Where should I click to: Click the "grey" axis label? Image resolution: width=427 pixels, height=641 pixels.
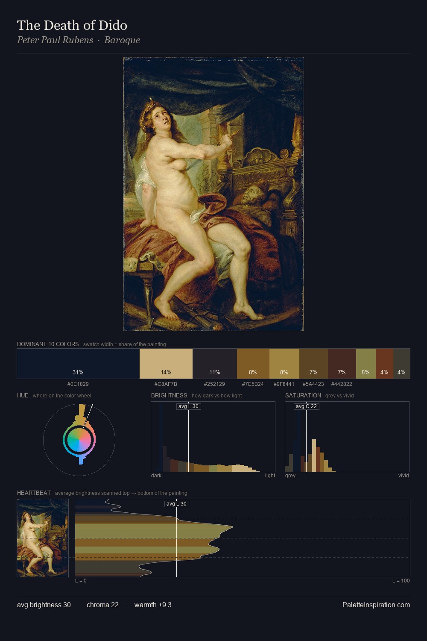point(290,476)
